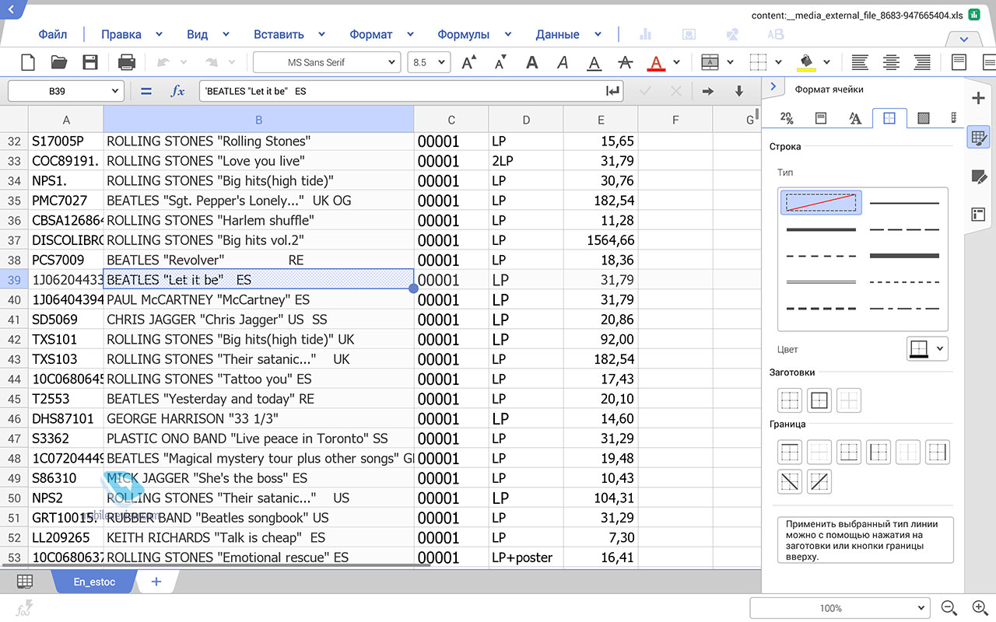Toggle bold formatting
Image resolution: width=996 pixels, height=622 pixels.
pos(532,62)
